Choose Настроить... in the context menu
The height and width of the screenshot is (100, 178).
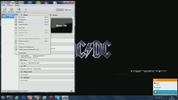point(33,17)
